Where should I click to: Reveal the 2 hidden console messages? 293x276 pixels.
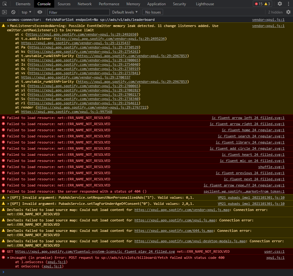[275, 12]
